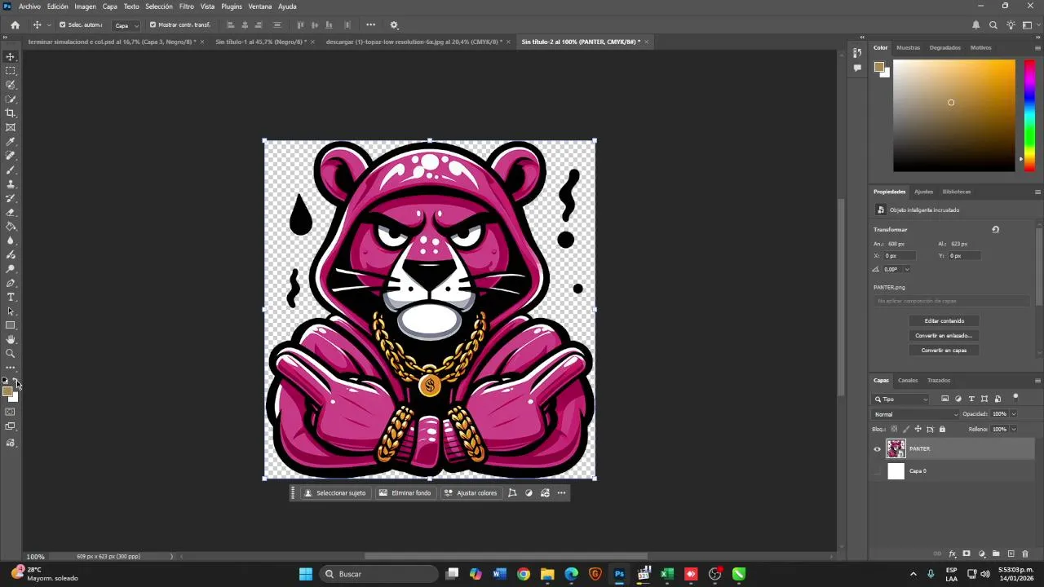Add a layer style with fx icon
1044x587 pixels.
pyautogui.click(x=952, y=554)
